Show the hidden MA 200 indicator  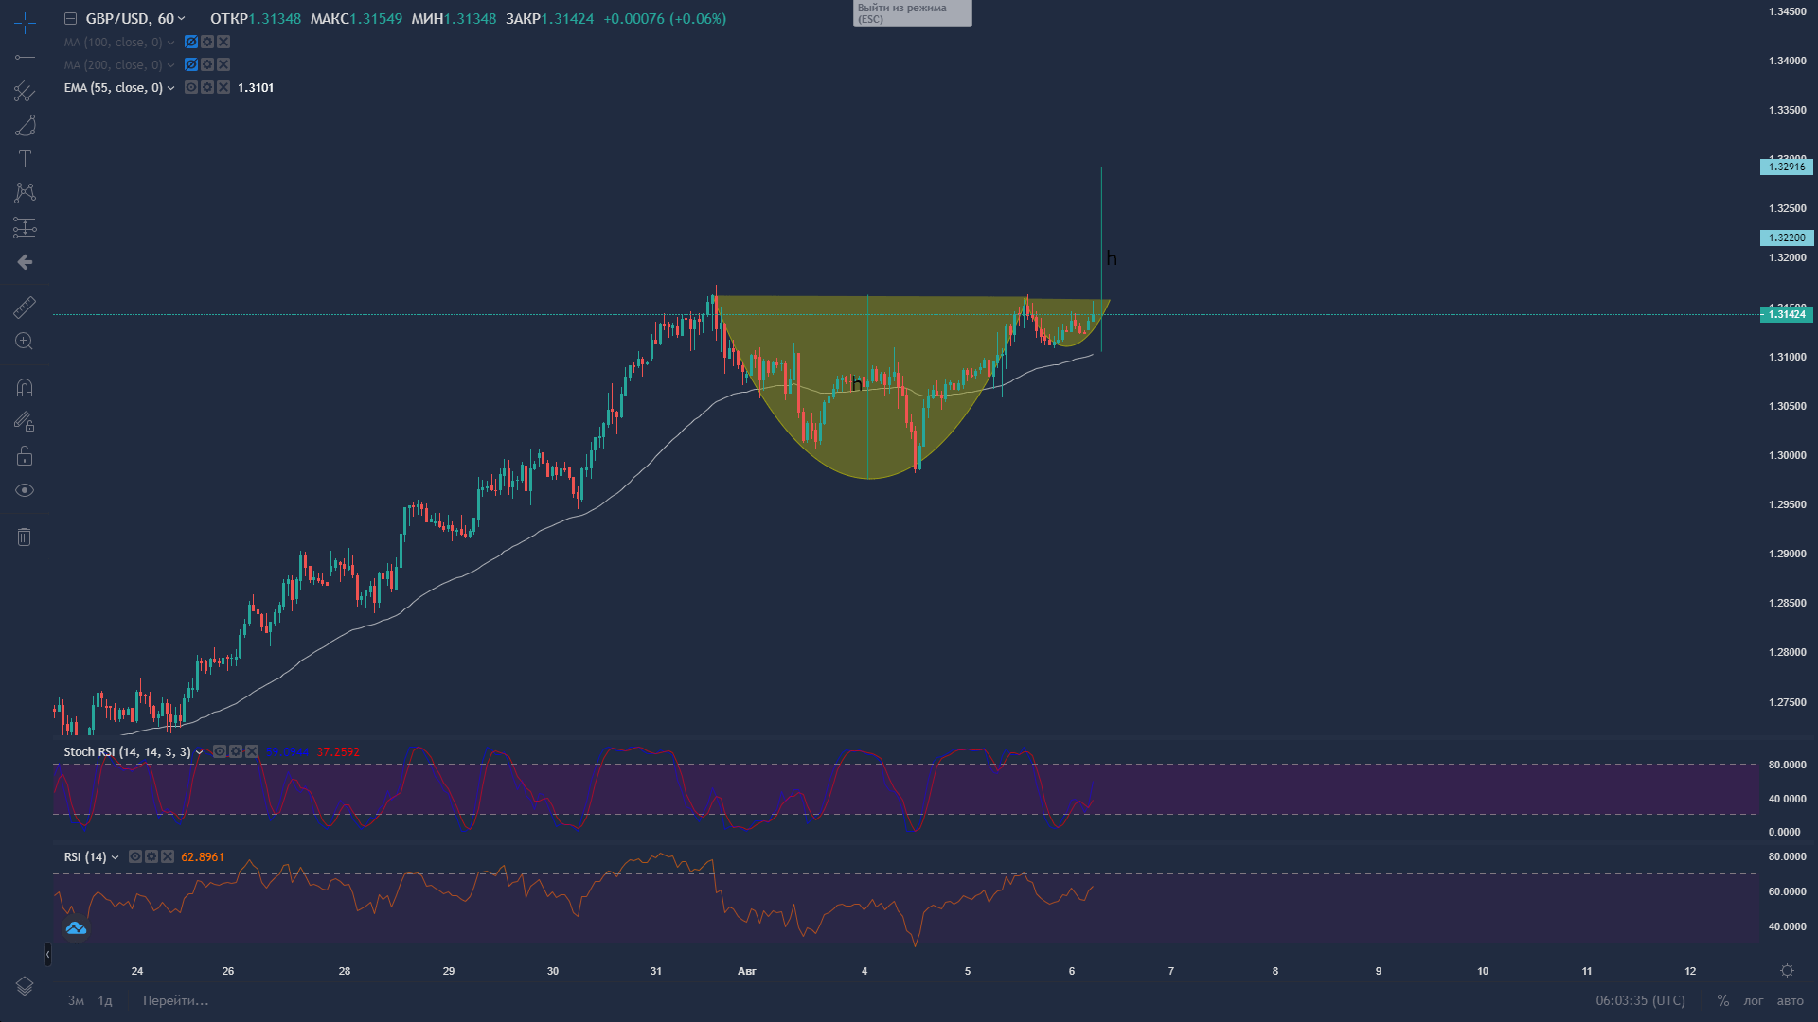pyautogui.click(x=191, y=64)
